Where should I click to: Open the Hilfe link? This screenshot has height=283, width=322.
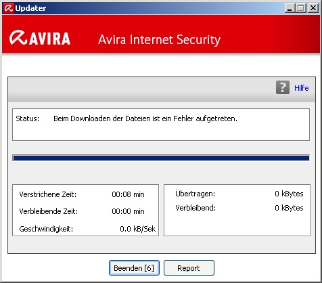tap(301, 88)
